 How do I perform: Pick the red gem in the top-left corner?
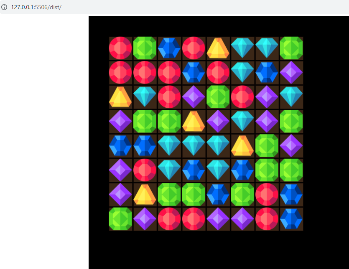[120, 48]
